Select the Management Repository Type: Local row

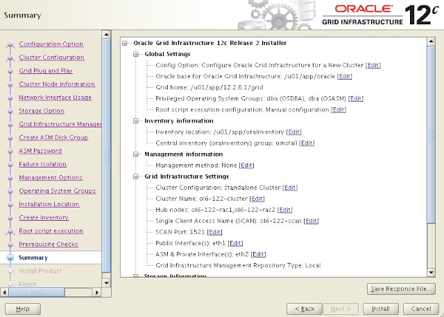click(238, 265)
